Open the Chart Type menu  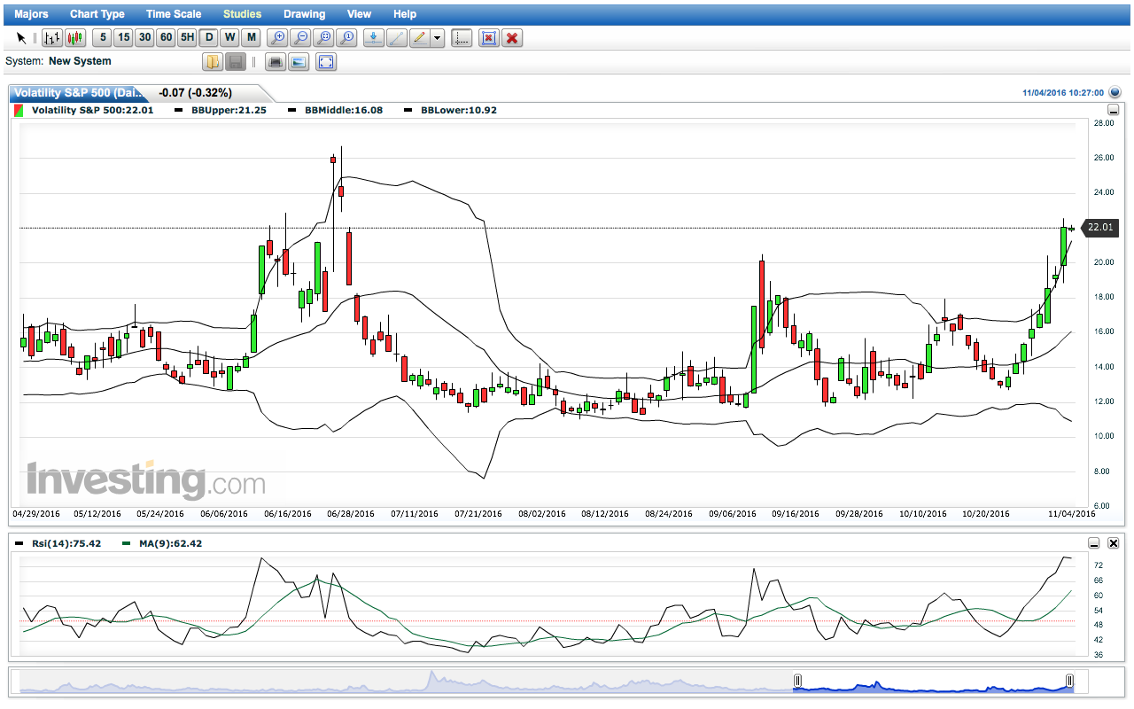97,14
